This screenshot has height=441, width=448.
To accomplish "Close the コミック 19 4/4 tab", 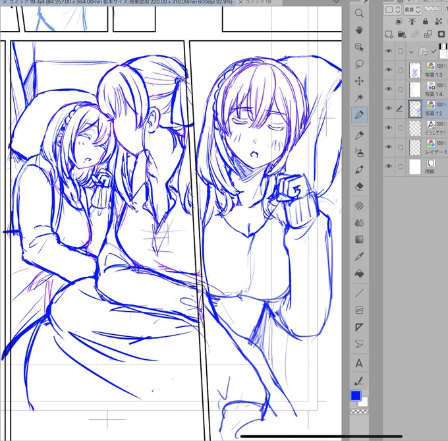I will click(5, 2).
